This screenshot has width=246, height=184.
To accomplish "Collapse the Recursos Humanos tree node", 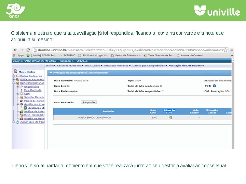I will click(14, 83).
